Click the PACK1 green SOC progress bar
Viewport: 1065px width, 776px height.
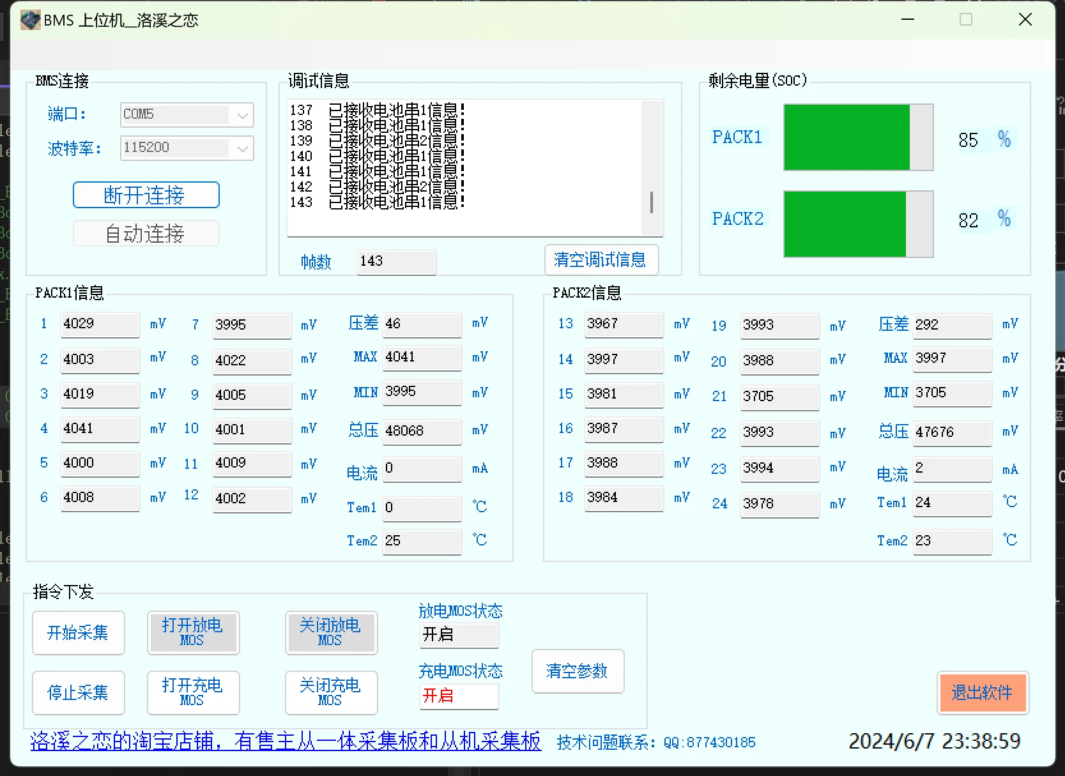(847, 137)
